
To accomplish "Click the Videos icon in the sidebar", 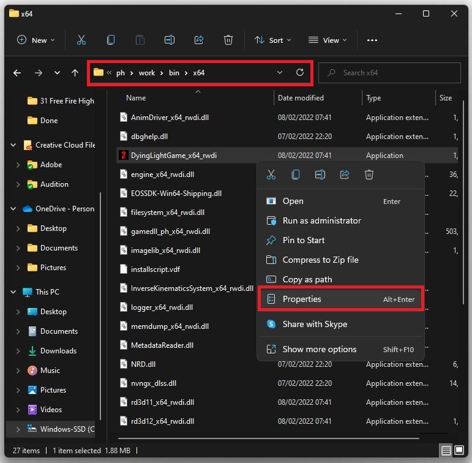I will (x=32, y=409).
